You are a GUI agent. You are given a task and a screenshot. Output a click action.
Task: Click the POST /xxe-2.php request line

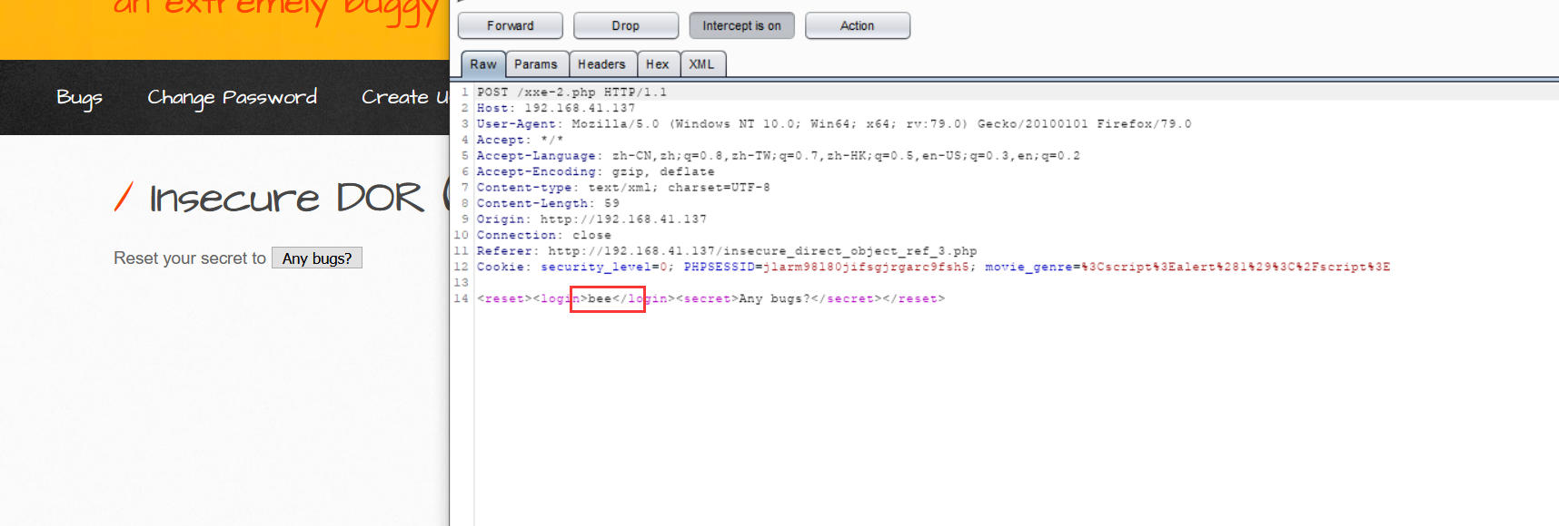coord(571,93)
